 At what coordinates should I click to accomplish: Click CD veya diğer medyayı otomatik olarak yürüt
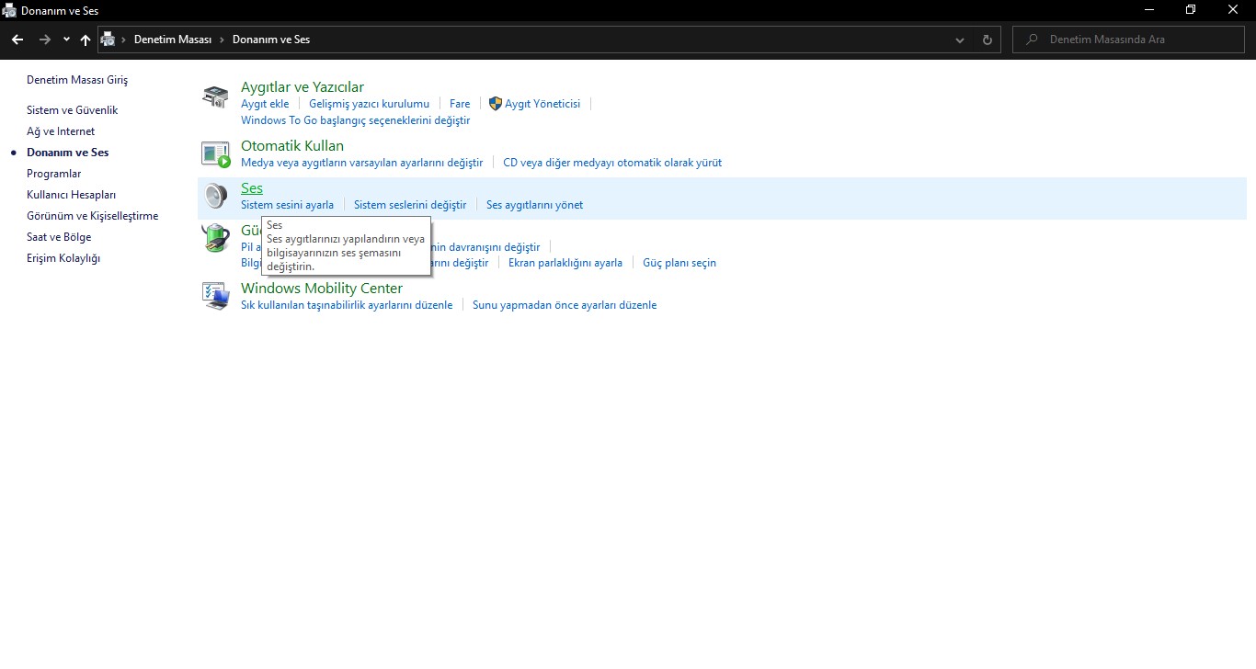[x=612, y=163]
